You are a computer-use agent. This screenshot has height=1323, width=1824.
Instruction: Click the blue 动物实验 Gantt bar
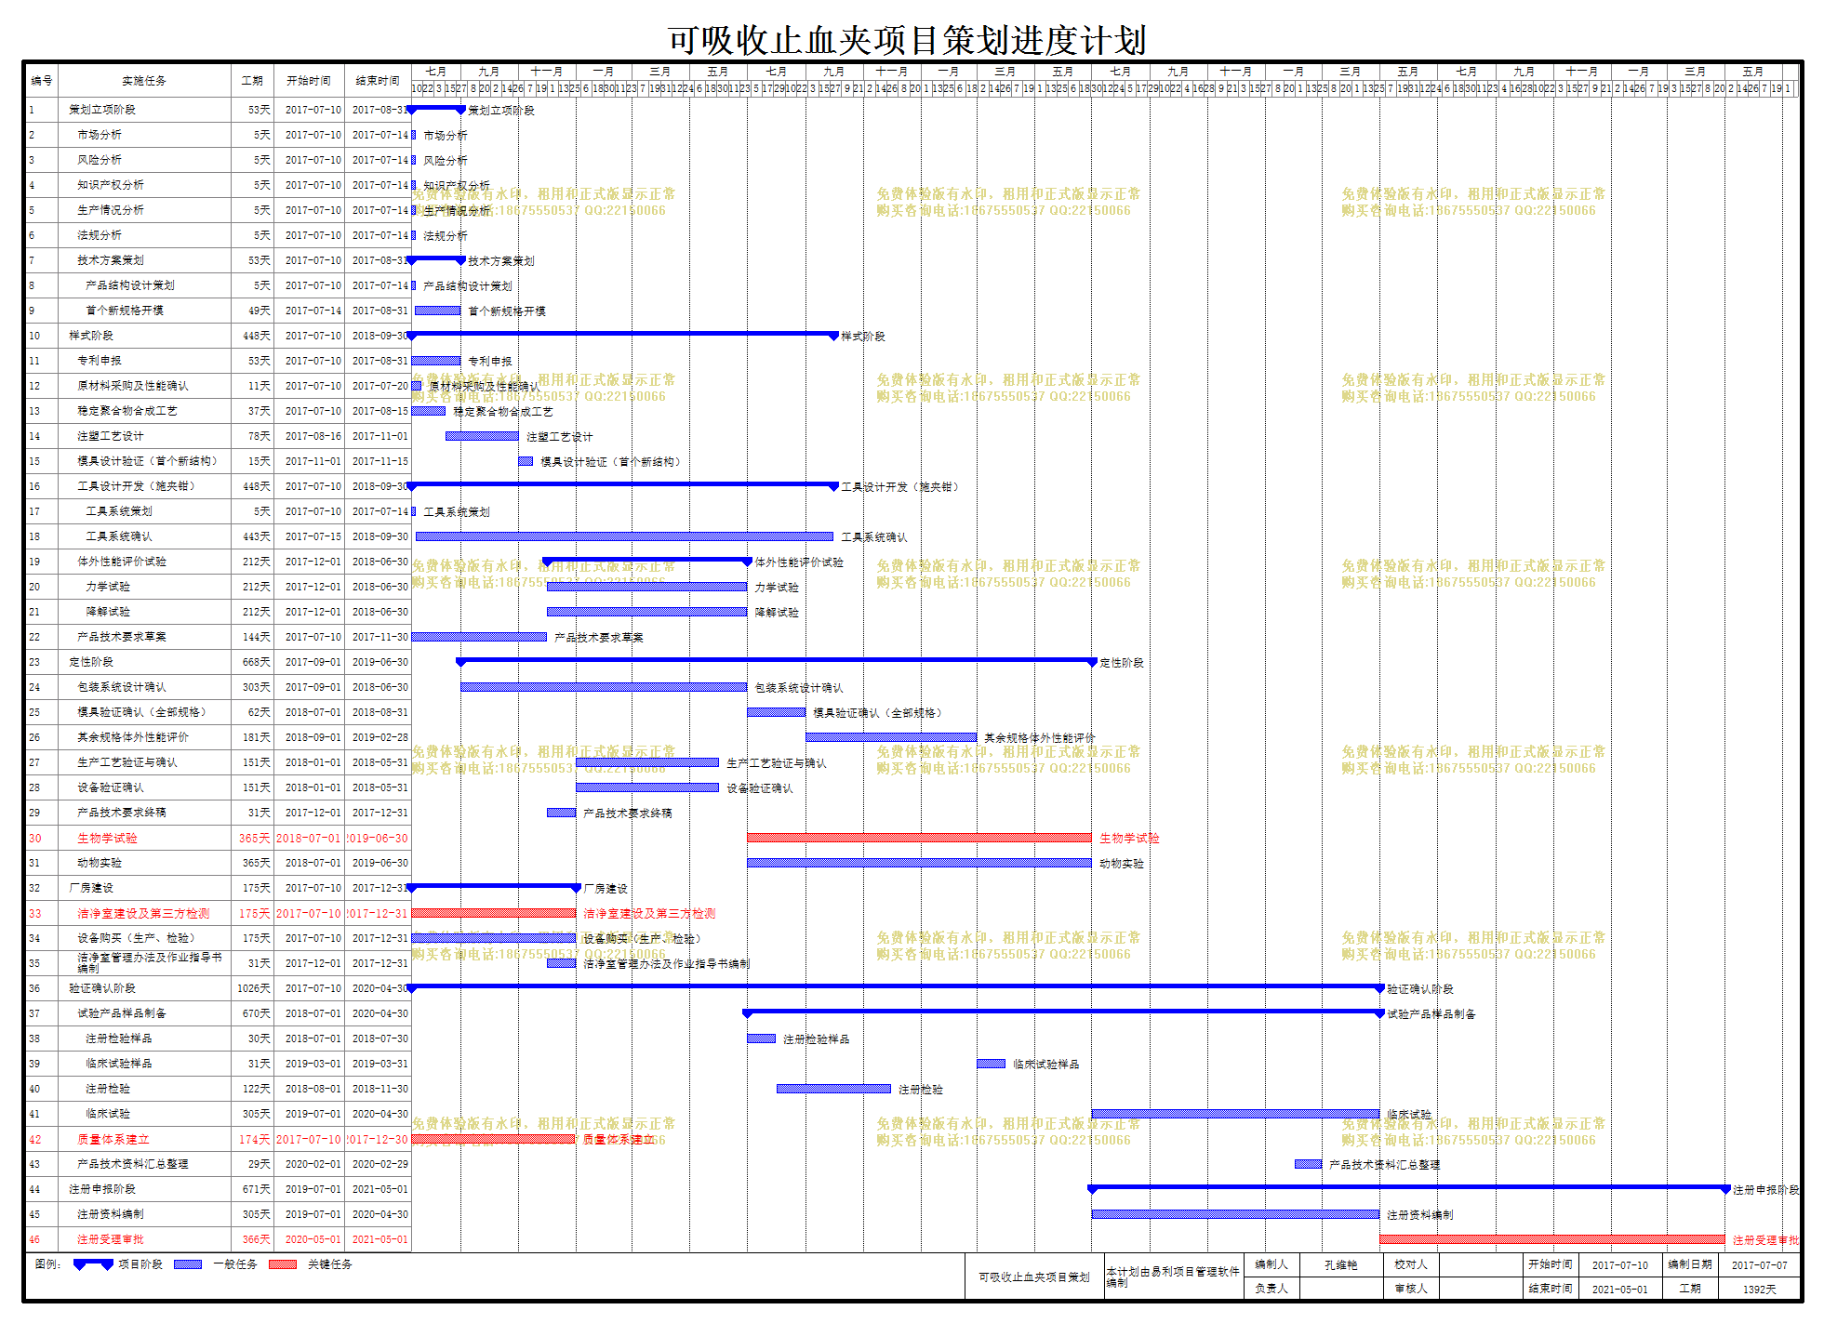point(919,863)
